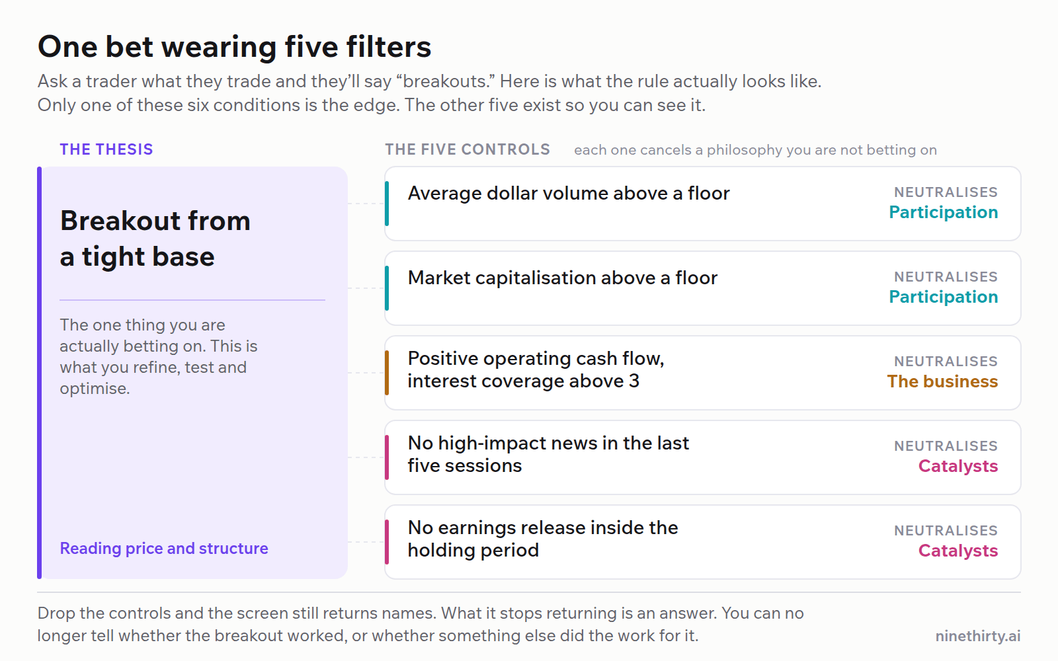
Task: Open the ninethirty.ai link
Action: (978, 636)
